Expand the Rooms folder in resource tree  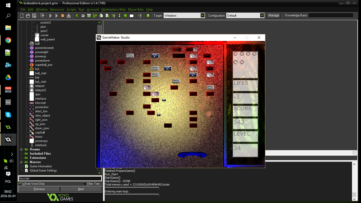[21, 149]
